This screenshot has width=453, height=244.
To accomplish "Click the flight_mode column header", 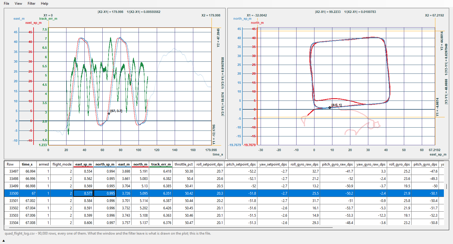I will [x=62, y=164].
